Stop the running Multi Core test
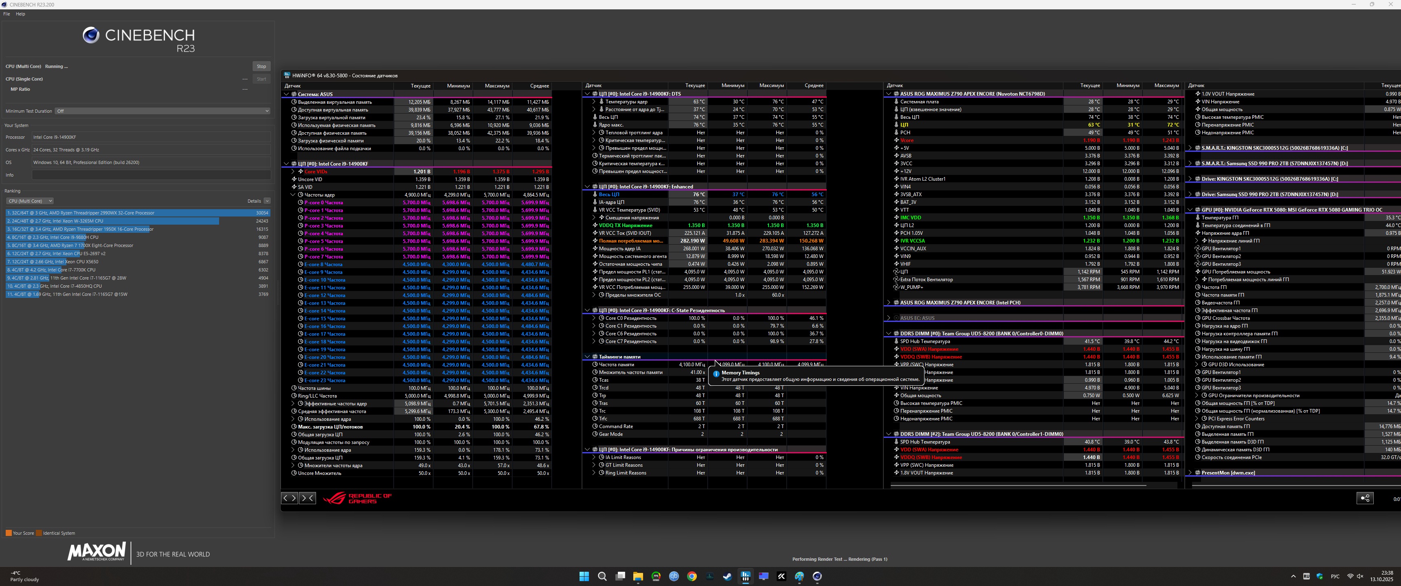This screenshot has height=586, width=1401. coord(261,66)
